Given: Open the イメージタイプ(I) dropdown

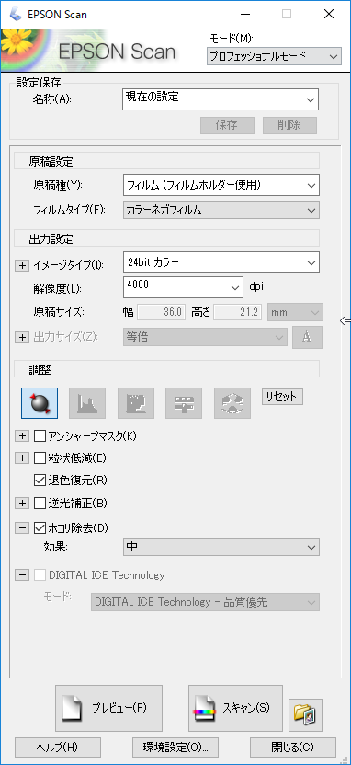Looking at the screenshot, I should pyautogui.click(x=221, y=262).
